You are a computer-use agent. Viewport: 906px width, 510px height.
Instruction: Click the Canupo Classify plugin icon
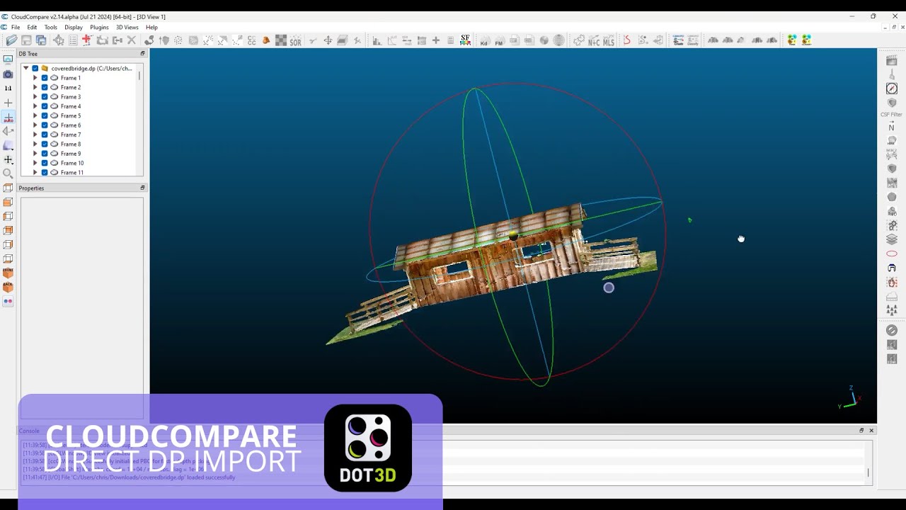tap(693, 40)
